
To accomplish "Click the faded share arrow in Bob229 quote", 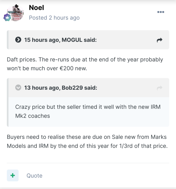I will coord(159,88).
